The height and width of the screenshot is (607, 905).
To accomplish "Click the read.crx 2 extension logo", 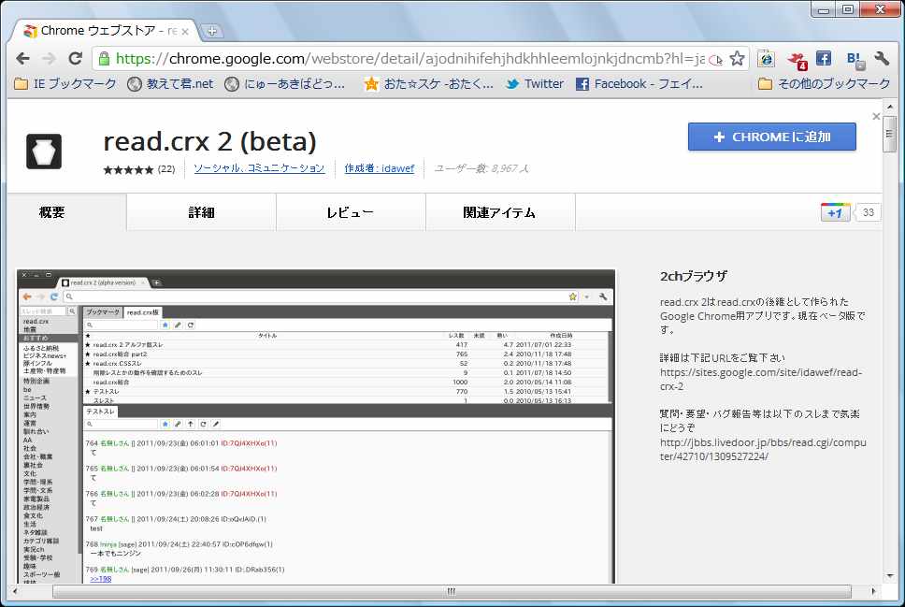I will 44,152.
